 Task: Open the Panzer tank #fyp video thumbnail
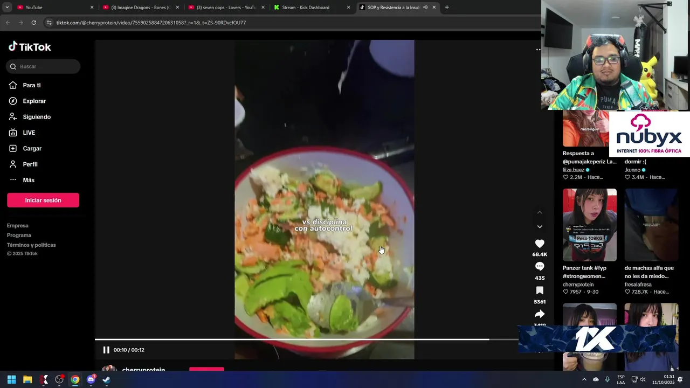point(590,225)
